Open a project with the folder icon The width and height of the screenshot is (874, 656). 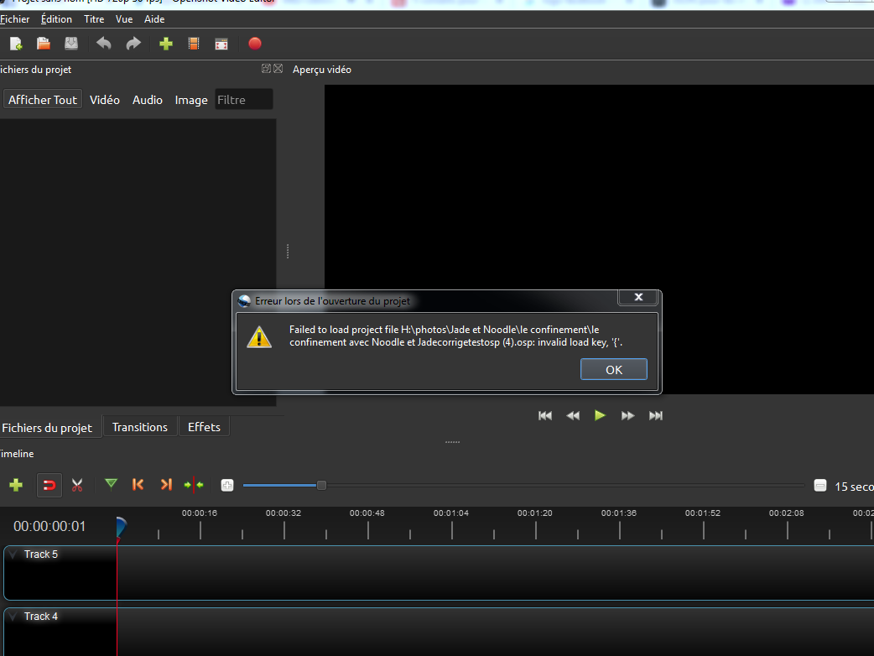click(44, 44)
